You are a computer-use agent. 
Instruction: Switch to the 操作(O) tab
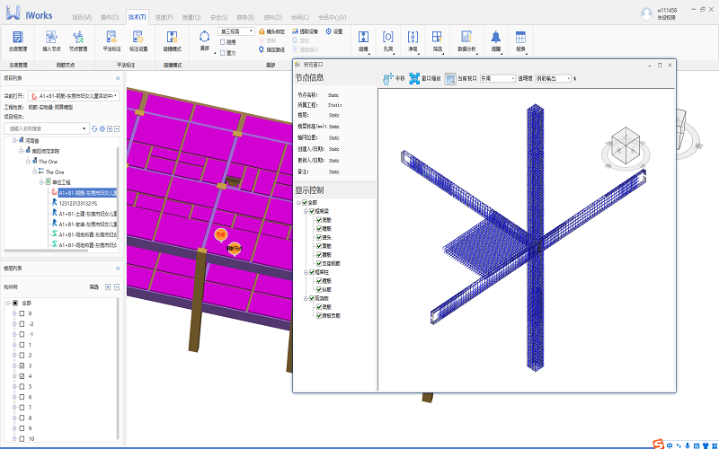tap(110, 17)
